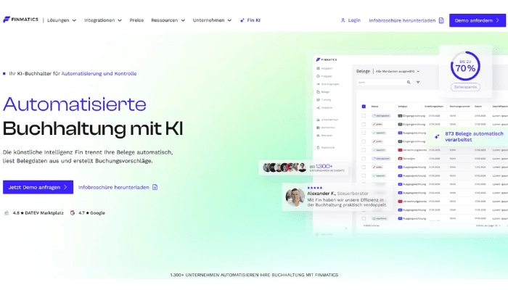Screen dimensions: 508x290
Task: Click the sparkle icon beside Fin KI
Action: tap(242, 20)
